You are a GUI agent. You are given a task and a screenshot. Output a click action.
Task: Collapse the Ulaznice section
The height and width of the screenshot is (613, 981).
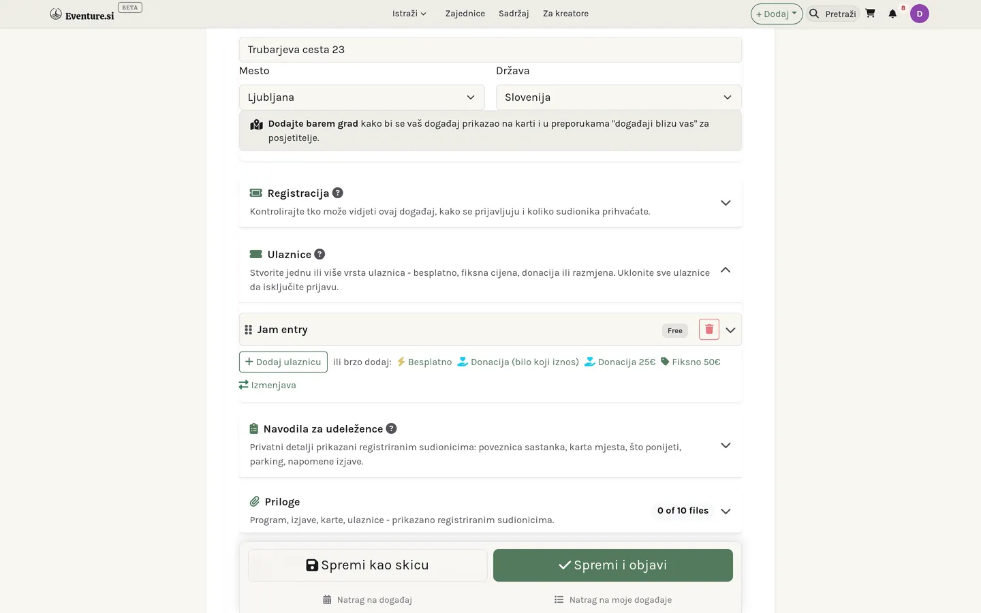726,270
